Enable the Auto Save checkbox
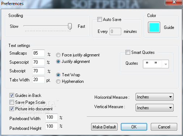183x136 pixels. point(99,20)
